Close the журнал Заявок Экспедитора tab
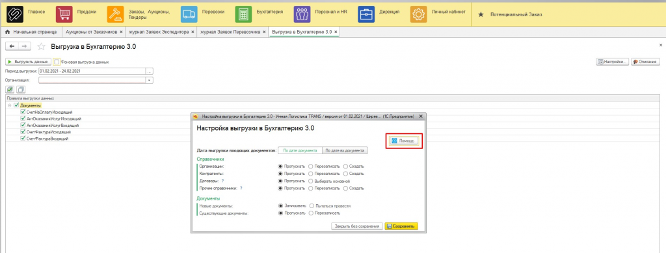This screenshot has width=666, height=253. (x=193, y=32)
